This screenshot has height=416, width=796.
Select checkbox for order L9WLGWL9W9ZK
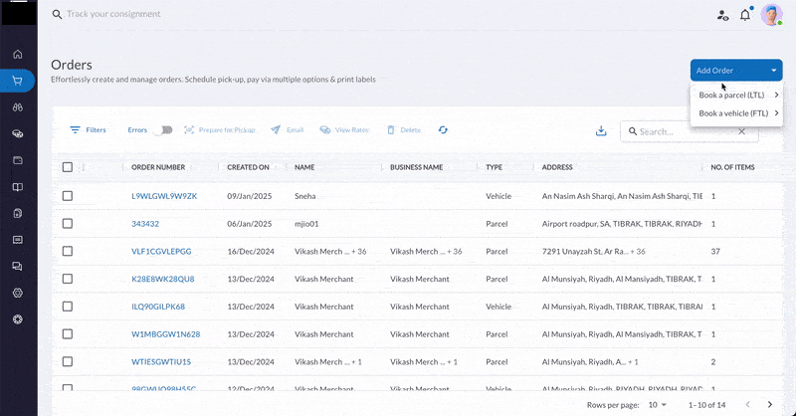pos(68,196)
